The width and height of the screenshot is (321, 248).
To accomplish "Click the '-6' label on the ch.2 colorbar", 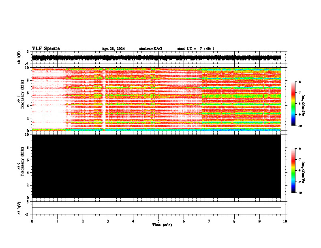I will click(x=299, y=149).
